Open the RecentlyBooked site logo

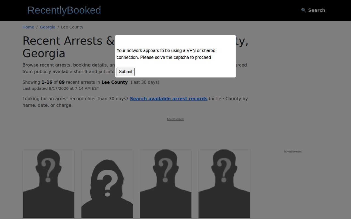click(x=64, y=10)
